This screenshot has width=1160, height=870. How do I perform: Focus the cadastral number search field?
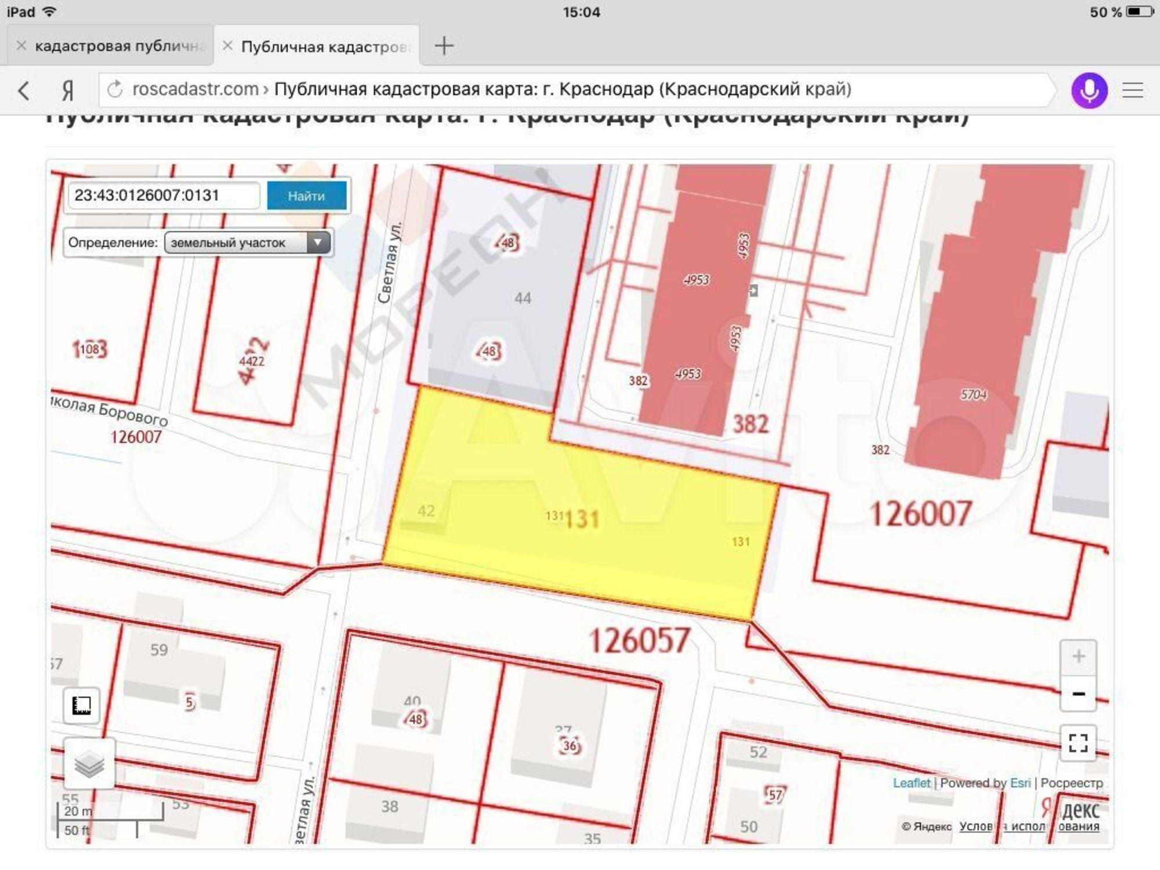164,195
